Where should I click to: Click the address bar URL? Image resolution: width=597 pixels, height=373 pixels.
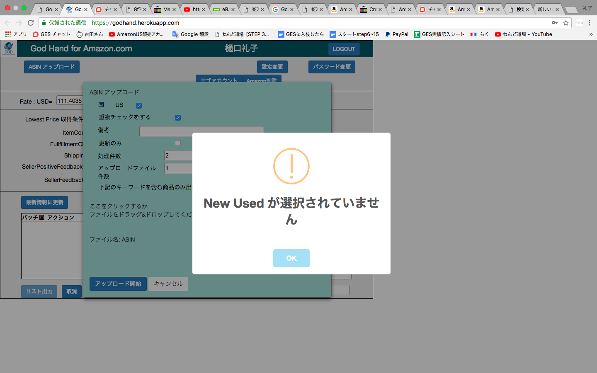(135, 23)
